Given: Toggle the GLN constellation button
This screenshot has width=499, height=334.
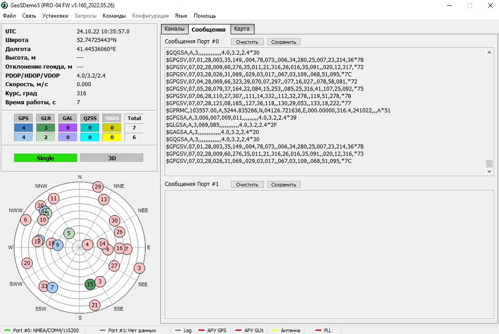Looking at the screenshot, I should pyautogui.click(x=45, y=118).
